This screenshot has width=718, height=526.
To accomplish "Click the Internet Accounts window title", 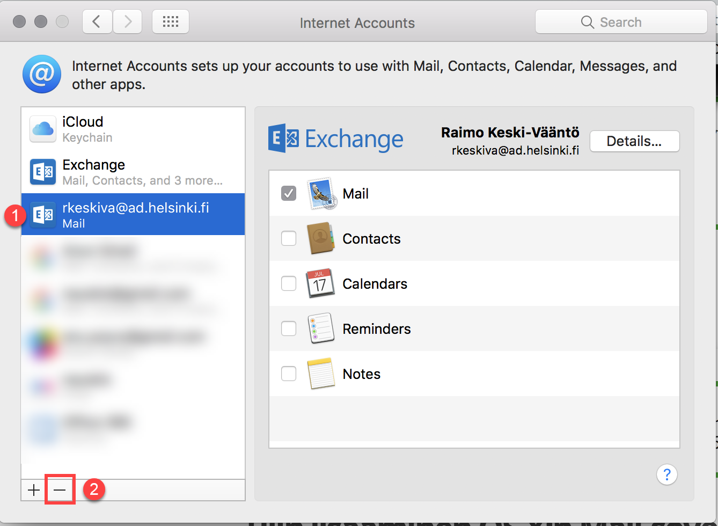I will pyautogui.click(x=357, y=23).
